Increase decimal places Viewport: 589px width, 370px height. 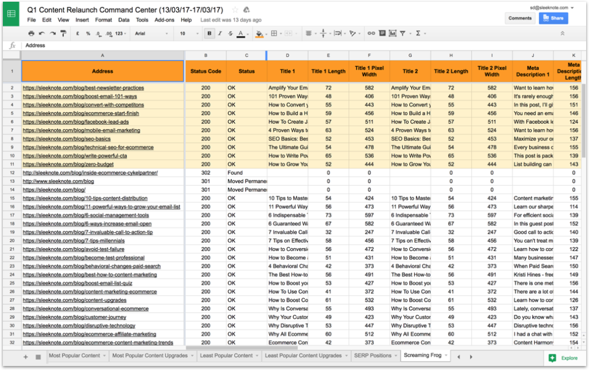[109, 33]
